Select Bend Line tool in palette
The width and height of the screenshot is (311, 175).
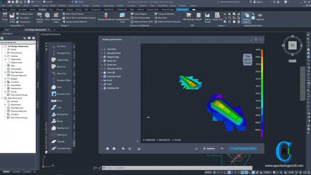59,67
